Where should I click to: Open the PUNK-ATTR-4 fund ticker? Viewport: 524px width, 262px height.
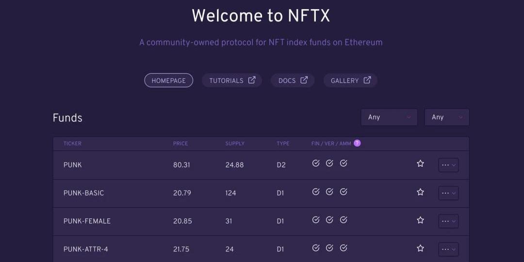click(x=86, y=249)
